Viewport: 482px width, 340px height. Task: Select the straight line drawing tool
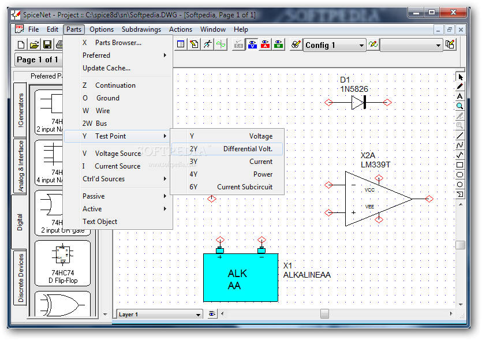[460, 136]
